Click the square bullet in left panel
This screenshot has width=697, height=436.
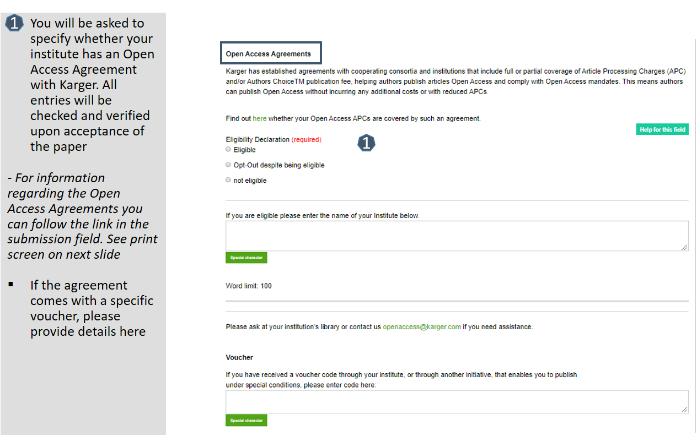10,285
